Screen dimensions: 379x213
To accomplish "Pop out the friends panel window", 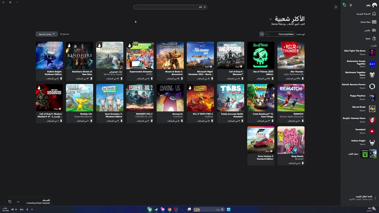I will [x=10, y=202].
